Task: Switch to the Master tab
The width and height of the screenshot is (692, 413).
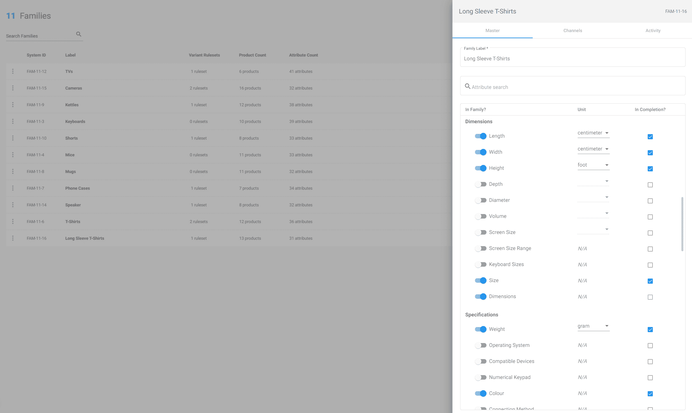Action: point(493,30)
